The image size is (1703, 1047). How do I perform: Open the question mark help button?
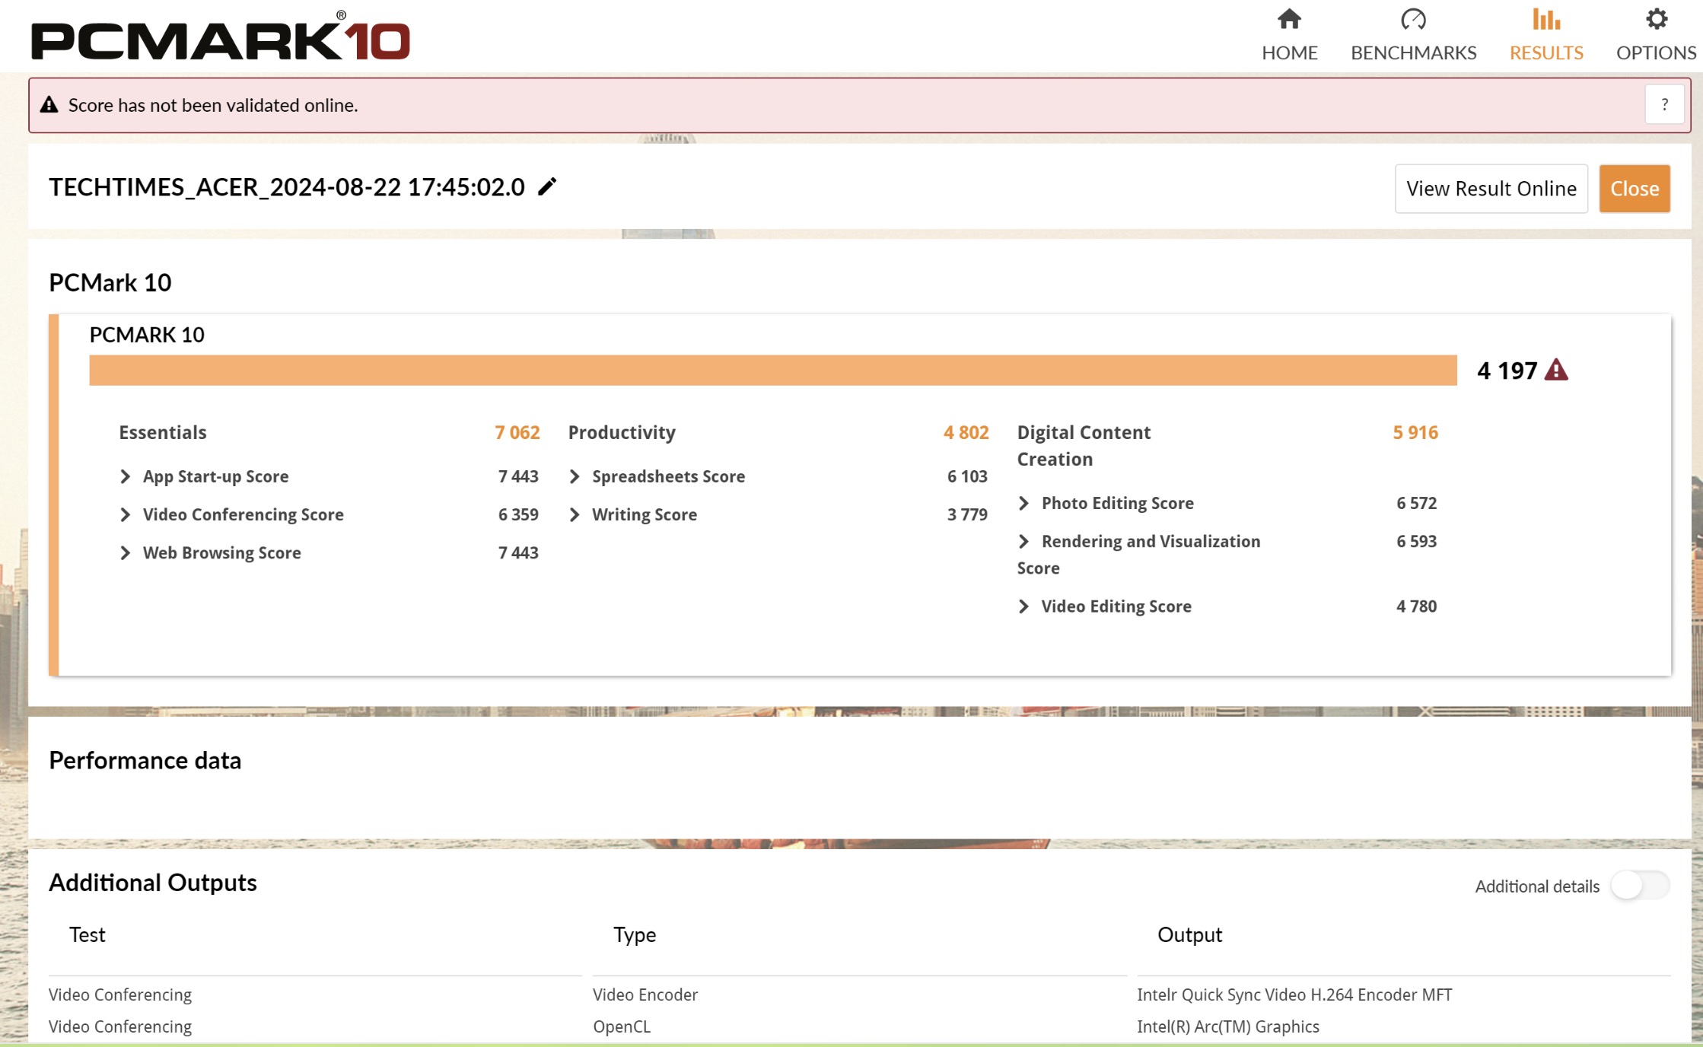pyautogui.click(x=1664, y=105)
